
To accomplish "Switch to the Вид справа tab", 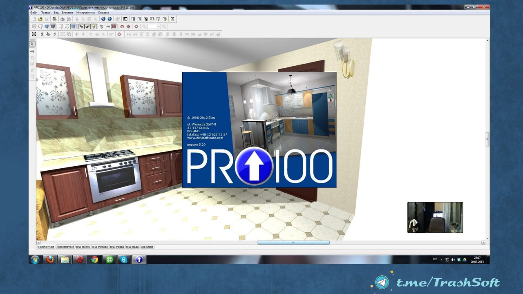I will tap(117, 247).
